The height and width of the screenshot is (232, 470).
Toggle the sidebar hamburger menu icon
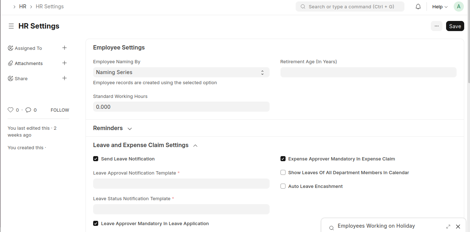pyautogui.click(x=11, y=26)
